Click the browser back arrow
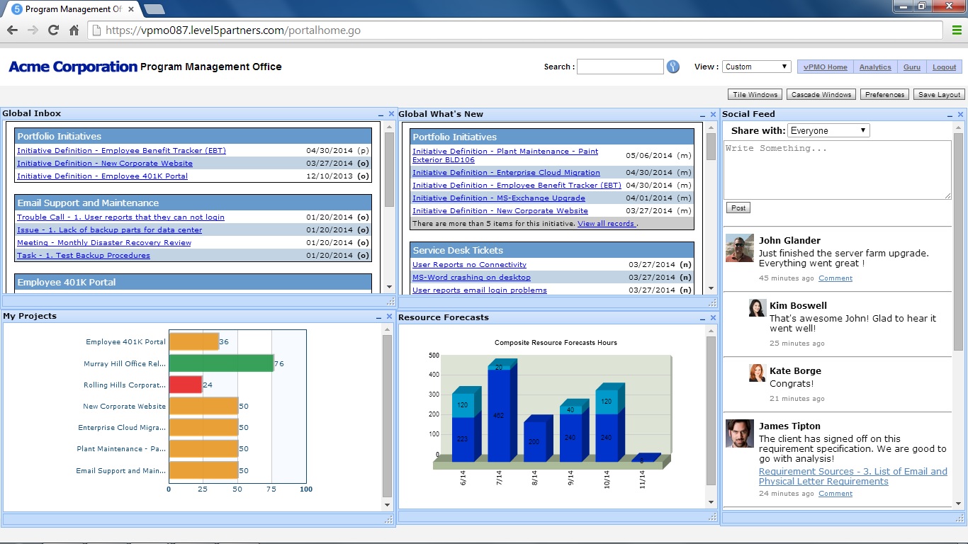This screenshot has width=968, height=544. tap(12, 30)
